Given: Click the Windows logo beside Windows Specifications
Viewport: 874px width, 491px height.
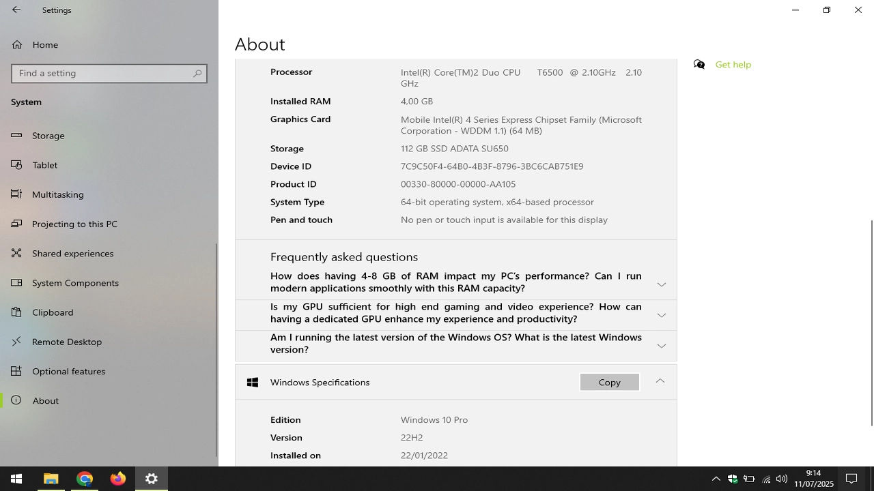Looking at the screenshot, I should point(253,383).
